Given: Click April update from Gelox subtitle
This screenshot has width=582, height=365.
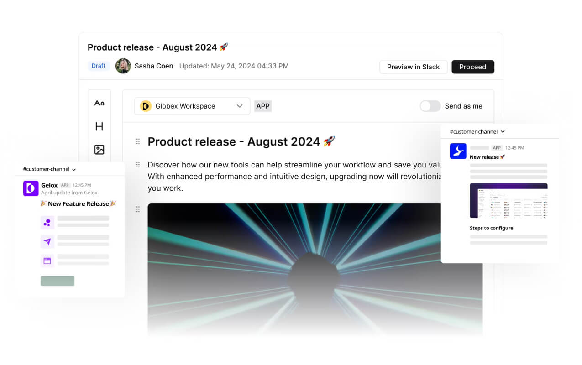Looking at the screenshot, I should click(x=69, y=193).
